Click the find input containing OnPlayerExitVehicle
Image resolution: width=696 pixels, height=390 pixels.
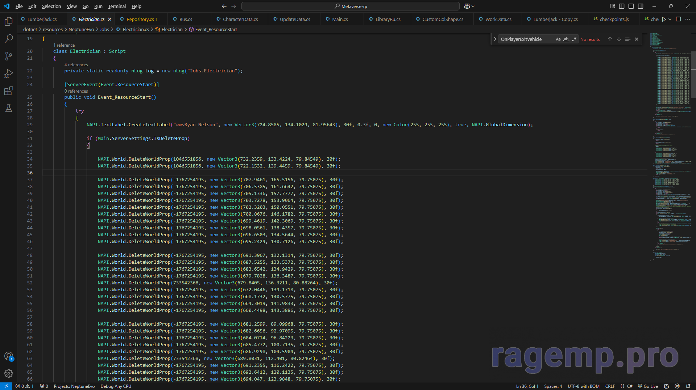coord(526,39)
